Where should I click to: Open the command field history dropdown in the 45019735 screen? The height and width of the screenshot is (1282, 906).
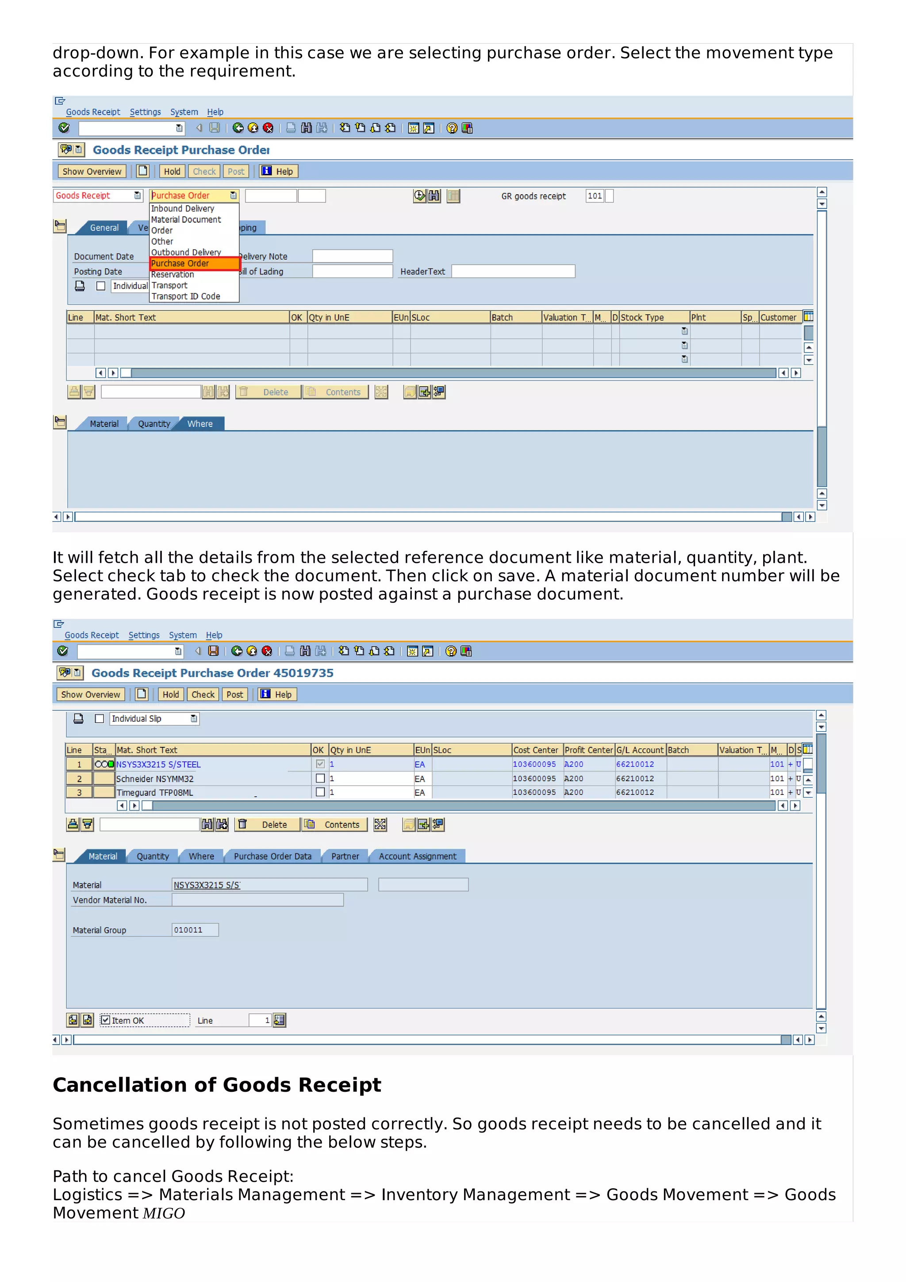click(x=178, y=651)
